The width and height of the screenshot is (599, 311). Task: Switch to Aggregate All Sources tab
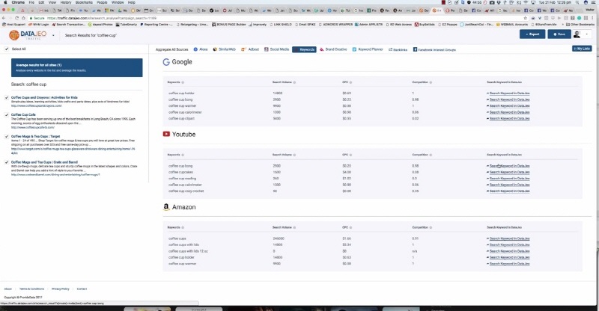tap(171, 49)
